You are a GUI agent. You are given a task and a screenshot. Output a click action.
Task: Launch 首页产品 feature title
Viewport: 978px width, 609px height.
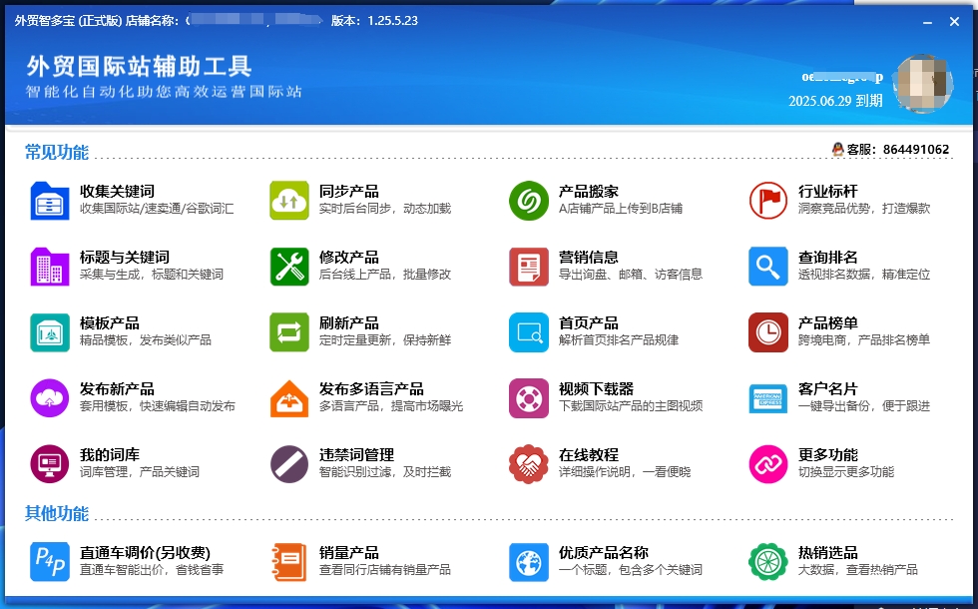tap(589, 323)
